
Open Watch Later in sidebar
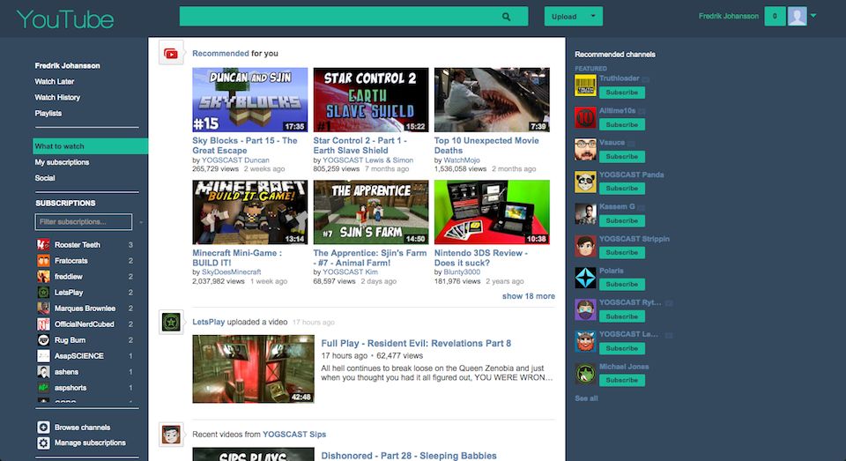(x=55, y=81)
